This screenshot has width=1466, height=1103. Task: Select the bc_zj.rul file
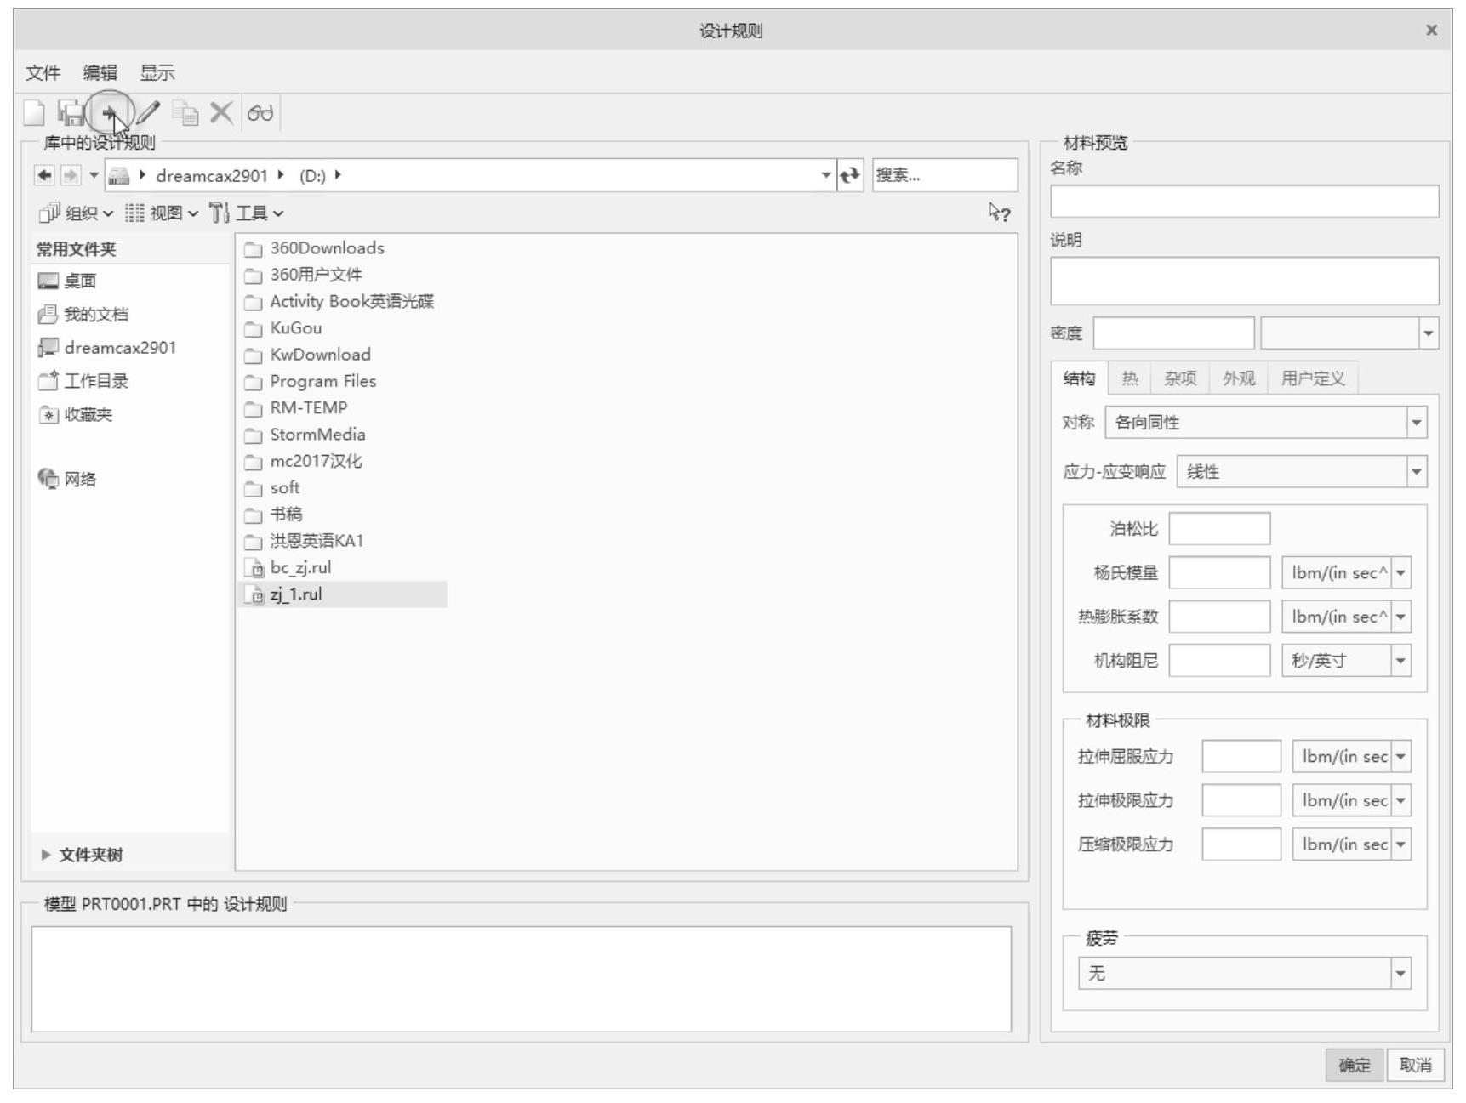point(299,567)
